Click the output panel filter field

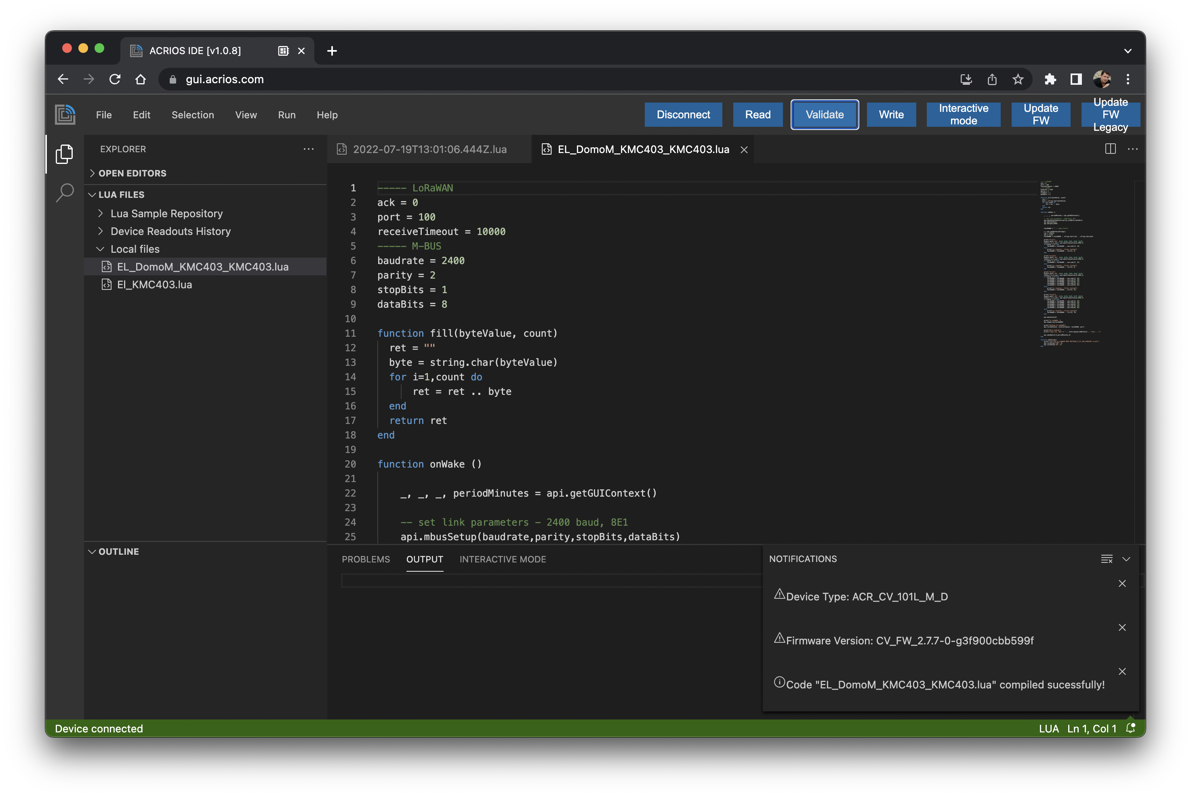click(x=551, y=581)
